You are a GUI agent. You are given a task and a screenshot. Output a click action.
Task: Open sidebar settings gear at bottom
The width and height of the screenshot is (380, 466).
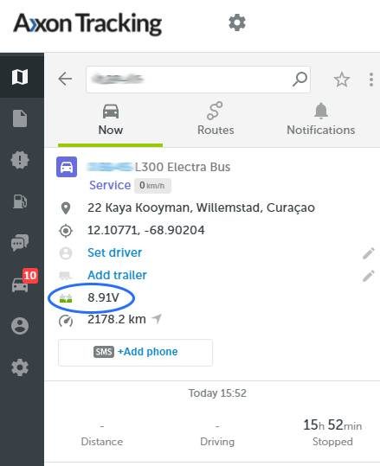click(20, 367)
